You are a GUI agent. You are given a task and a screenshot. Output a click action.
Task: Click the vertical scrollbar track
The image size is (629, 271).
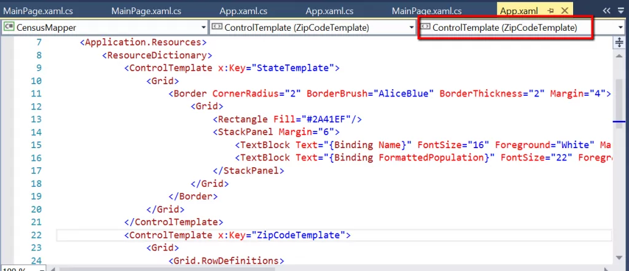pyautogui.click(x=619, y=184)
